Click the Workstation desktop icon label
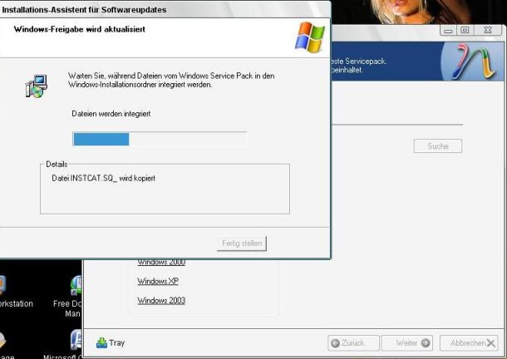Viewport: 507px width, 359px height. [16, 303]
